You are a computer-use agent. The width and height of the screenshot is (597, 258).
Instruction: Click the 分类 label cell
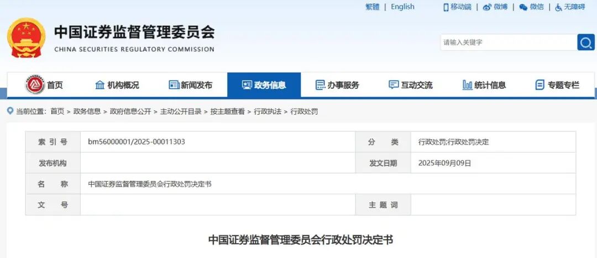click(x=383, y=142)
